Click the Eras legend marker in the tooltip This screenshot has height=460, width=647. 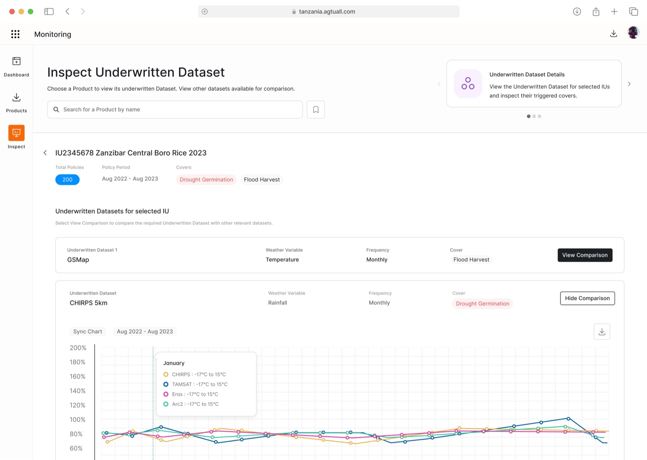point(166,394)
